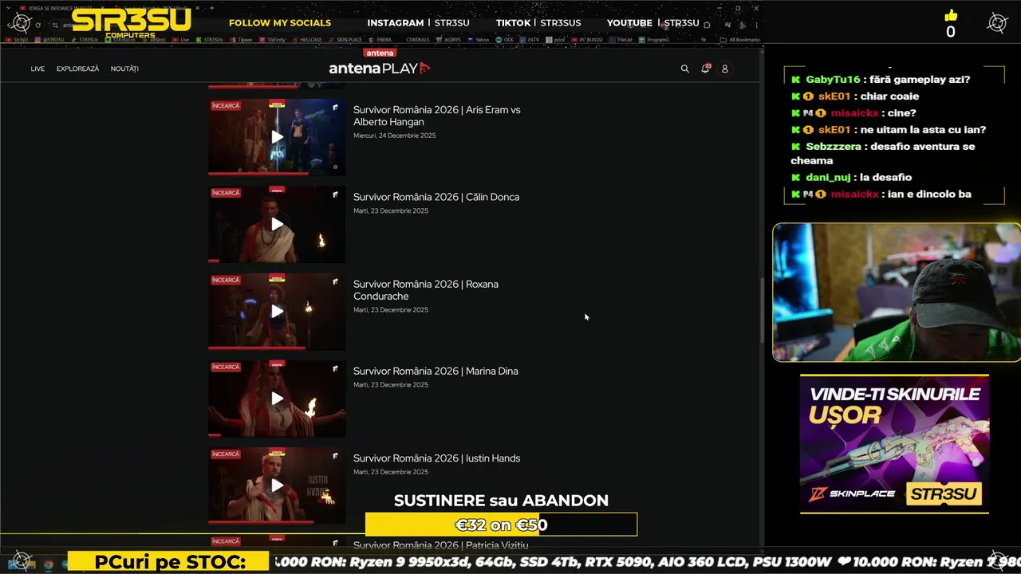1021x574 pixels.
Task: Click the page vertical scrollbar
Action: [761, 311]
